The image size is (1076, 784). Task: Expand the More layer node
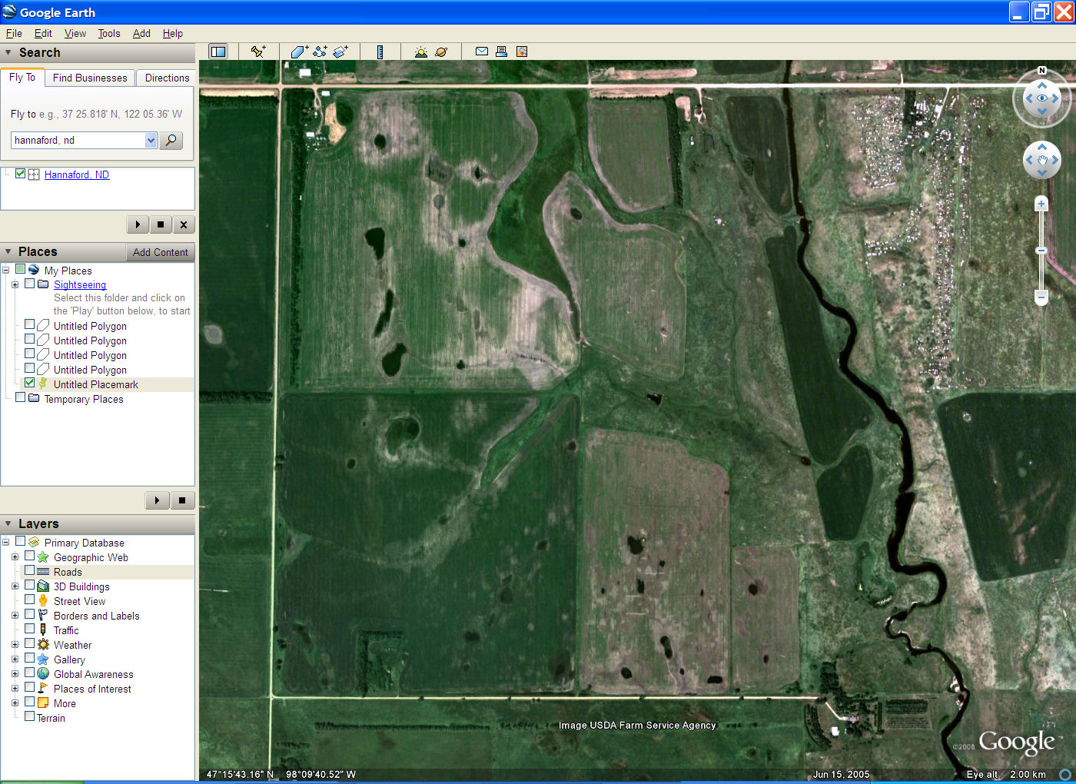pyautogui.click(x=15, y=703)
